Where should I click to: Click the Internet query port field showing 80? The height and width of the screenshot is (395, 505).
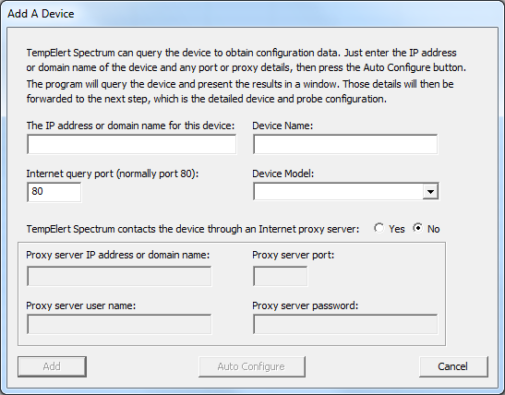[54, 192]
